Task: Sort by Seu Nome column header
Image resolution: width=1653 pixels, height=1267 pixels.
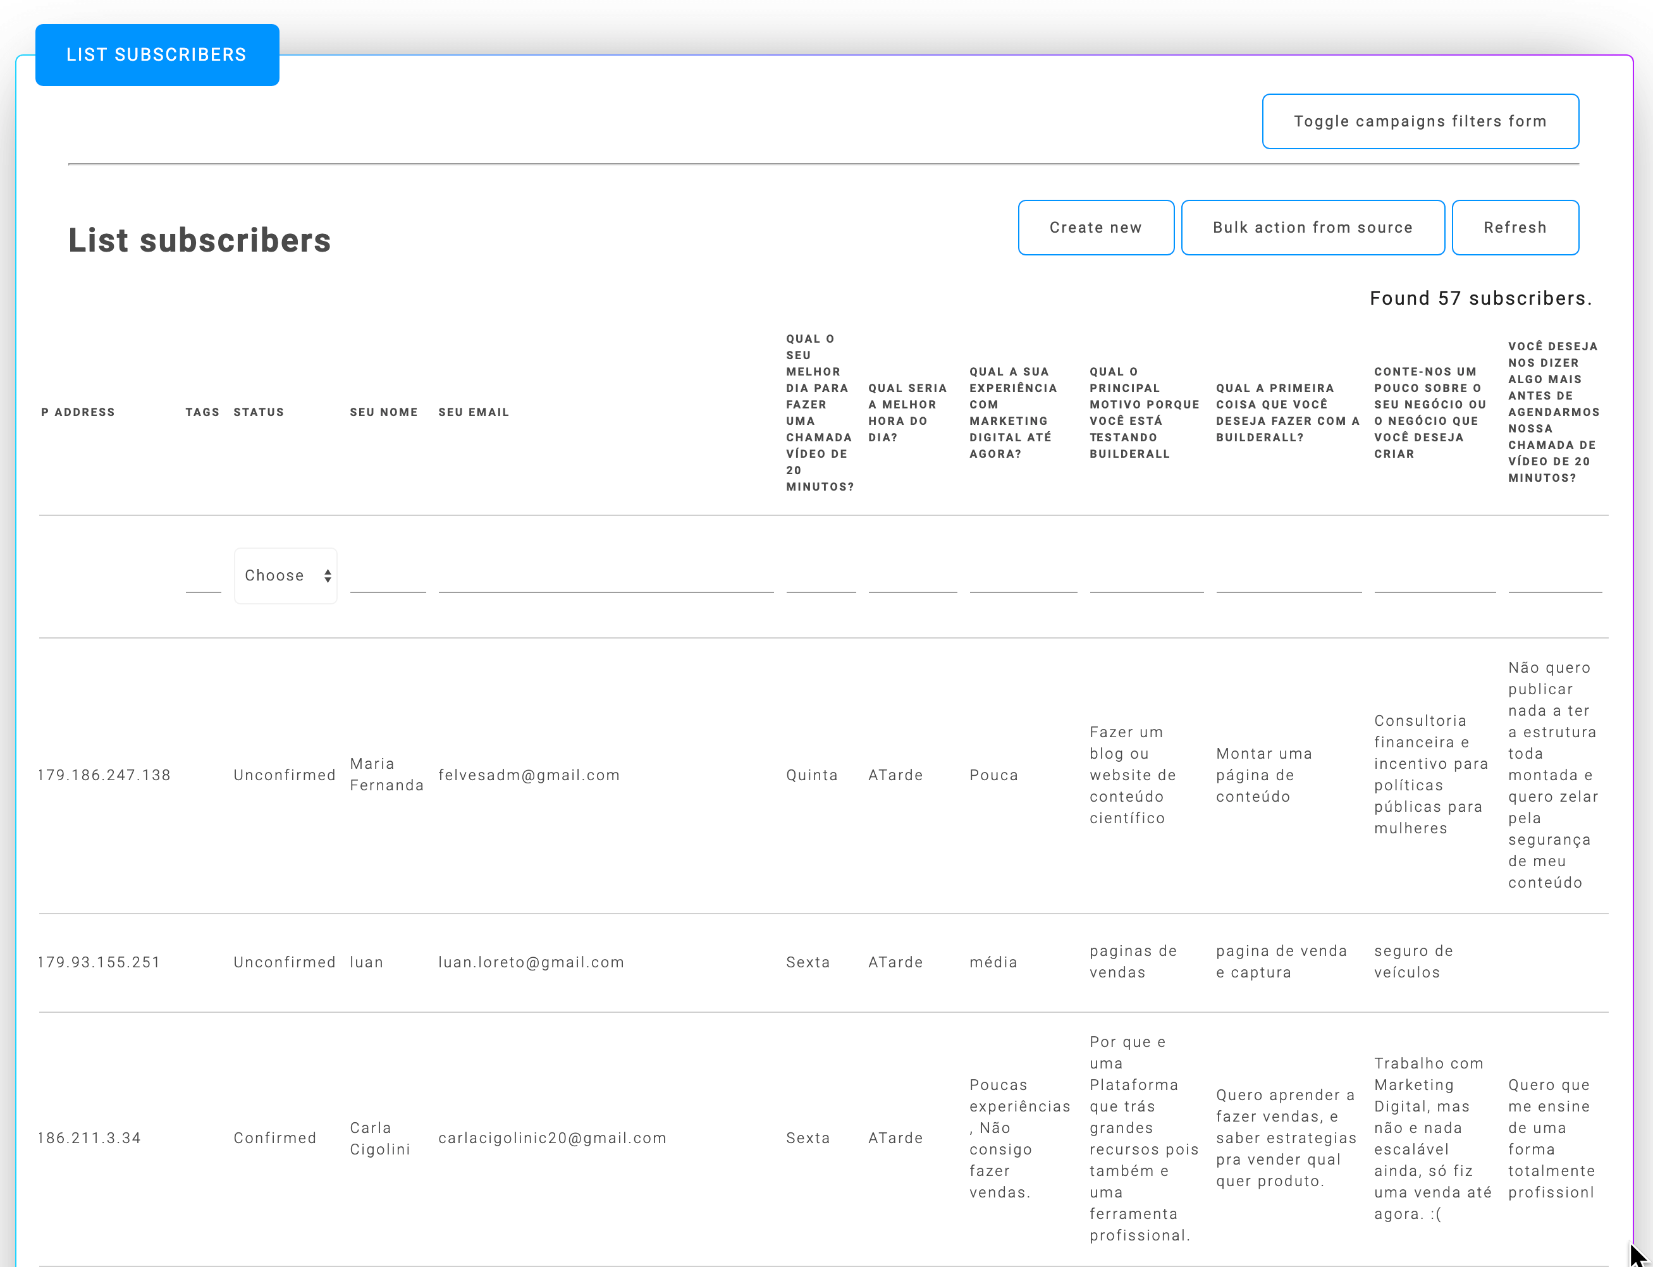Action: [383, 412]
